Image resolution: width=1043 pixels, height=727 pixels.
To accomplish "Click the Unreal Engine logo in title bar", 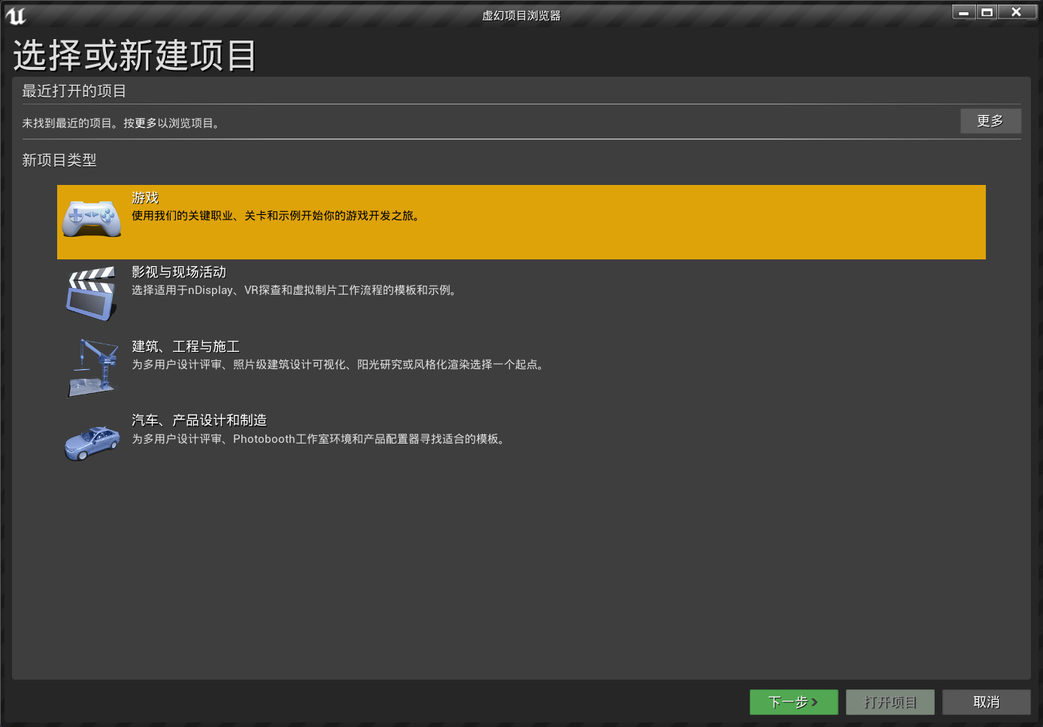I will [x=16, y=16].
